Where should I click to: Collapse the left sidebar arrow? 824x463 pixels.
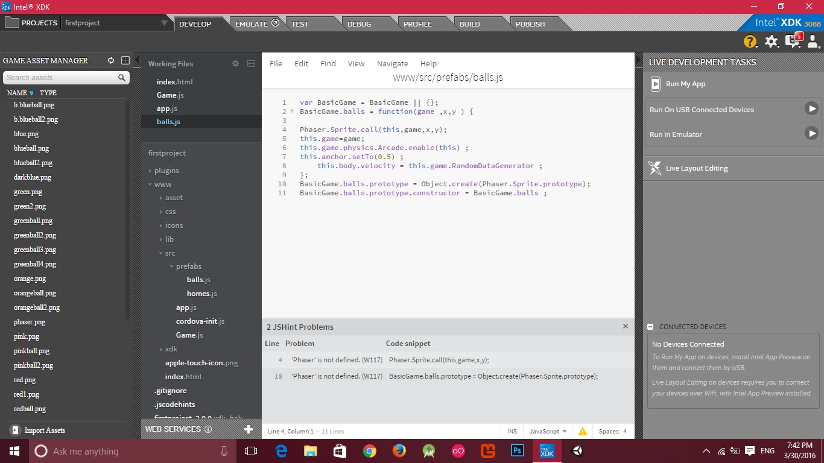coord(137,60)
